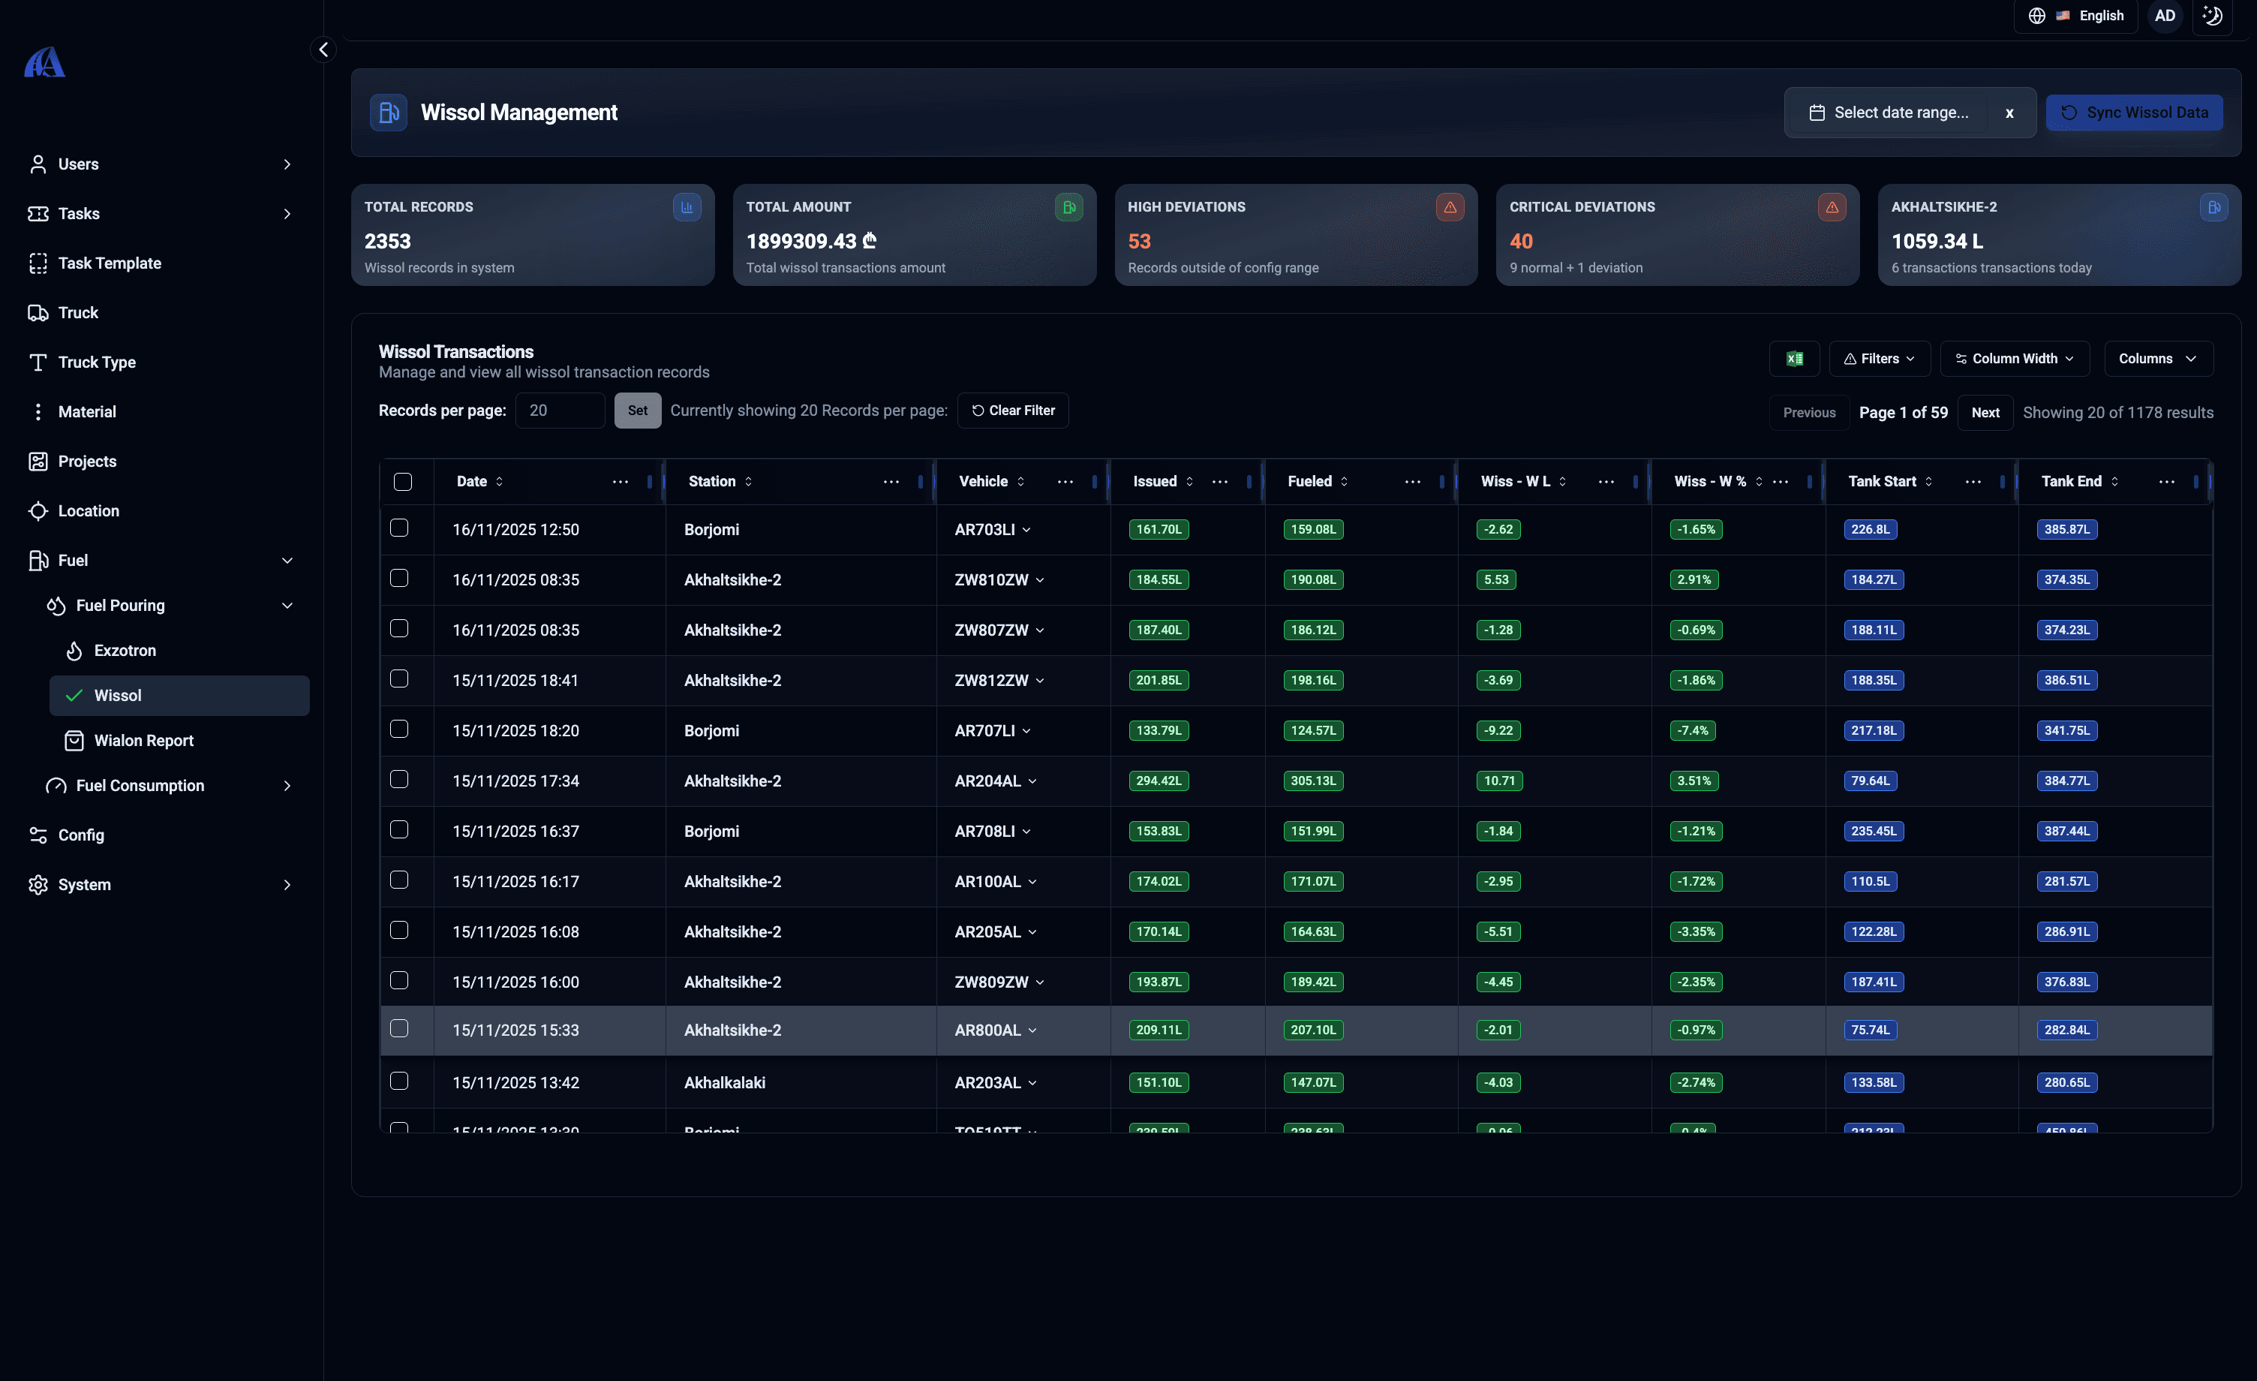Open the Select date range picker
2257x1381 pixels.
click(x=1888, y=113)
